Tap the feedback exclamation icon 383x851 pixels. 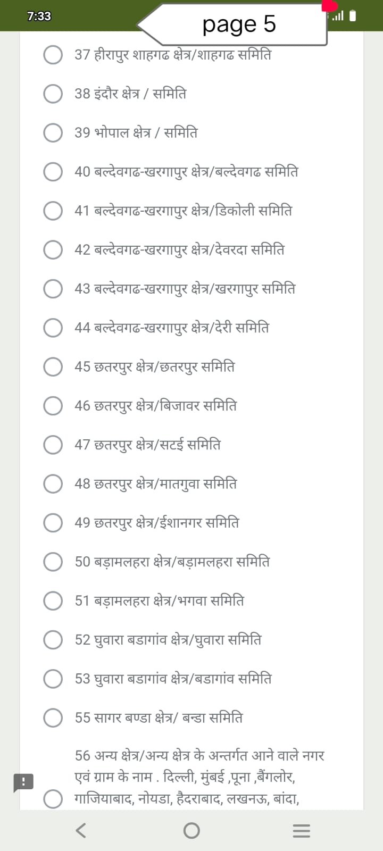23,782
